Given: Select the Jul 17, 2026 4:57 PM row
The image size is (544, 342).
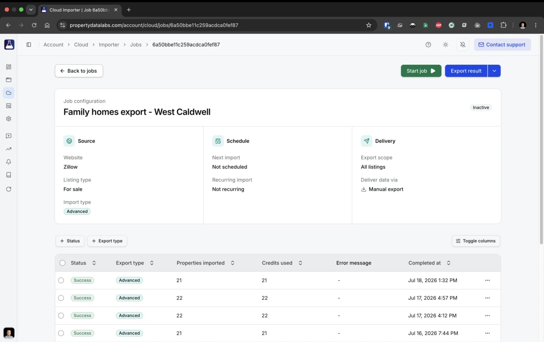Looking at the screenshot, I should 61,298.
